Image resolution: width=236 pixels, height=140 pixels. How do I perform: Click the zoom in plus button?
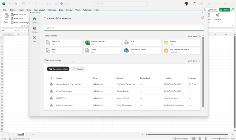click(228, 138)
